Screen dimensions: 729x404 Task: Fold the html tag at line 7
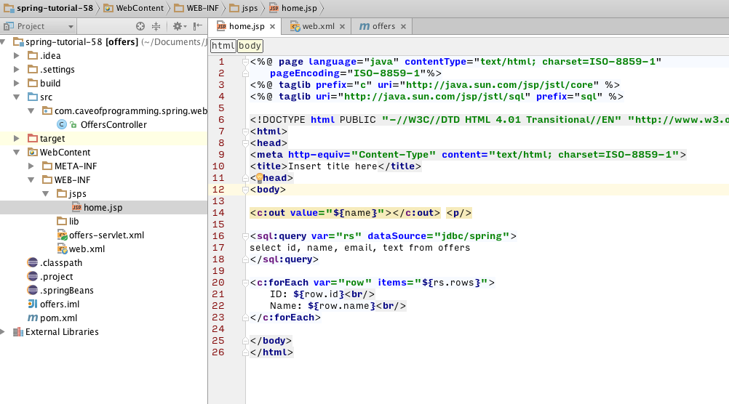click(x=245, y=132)
